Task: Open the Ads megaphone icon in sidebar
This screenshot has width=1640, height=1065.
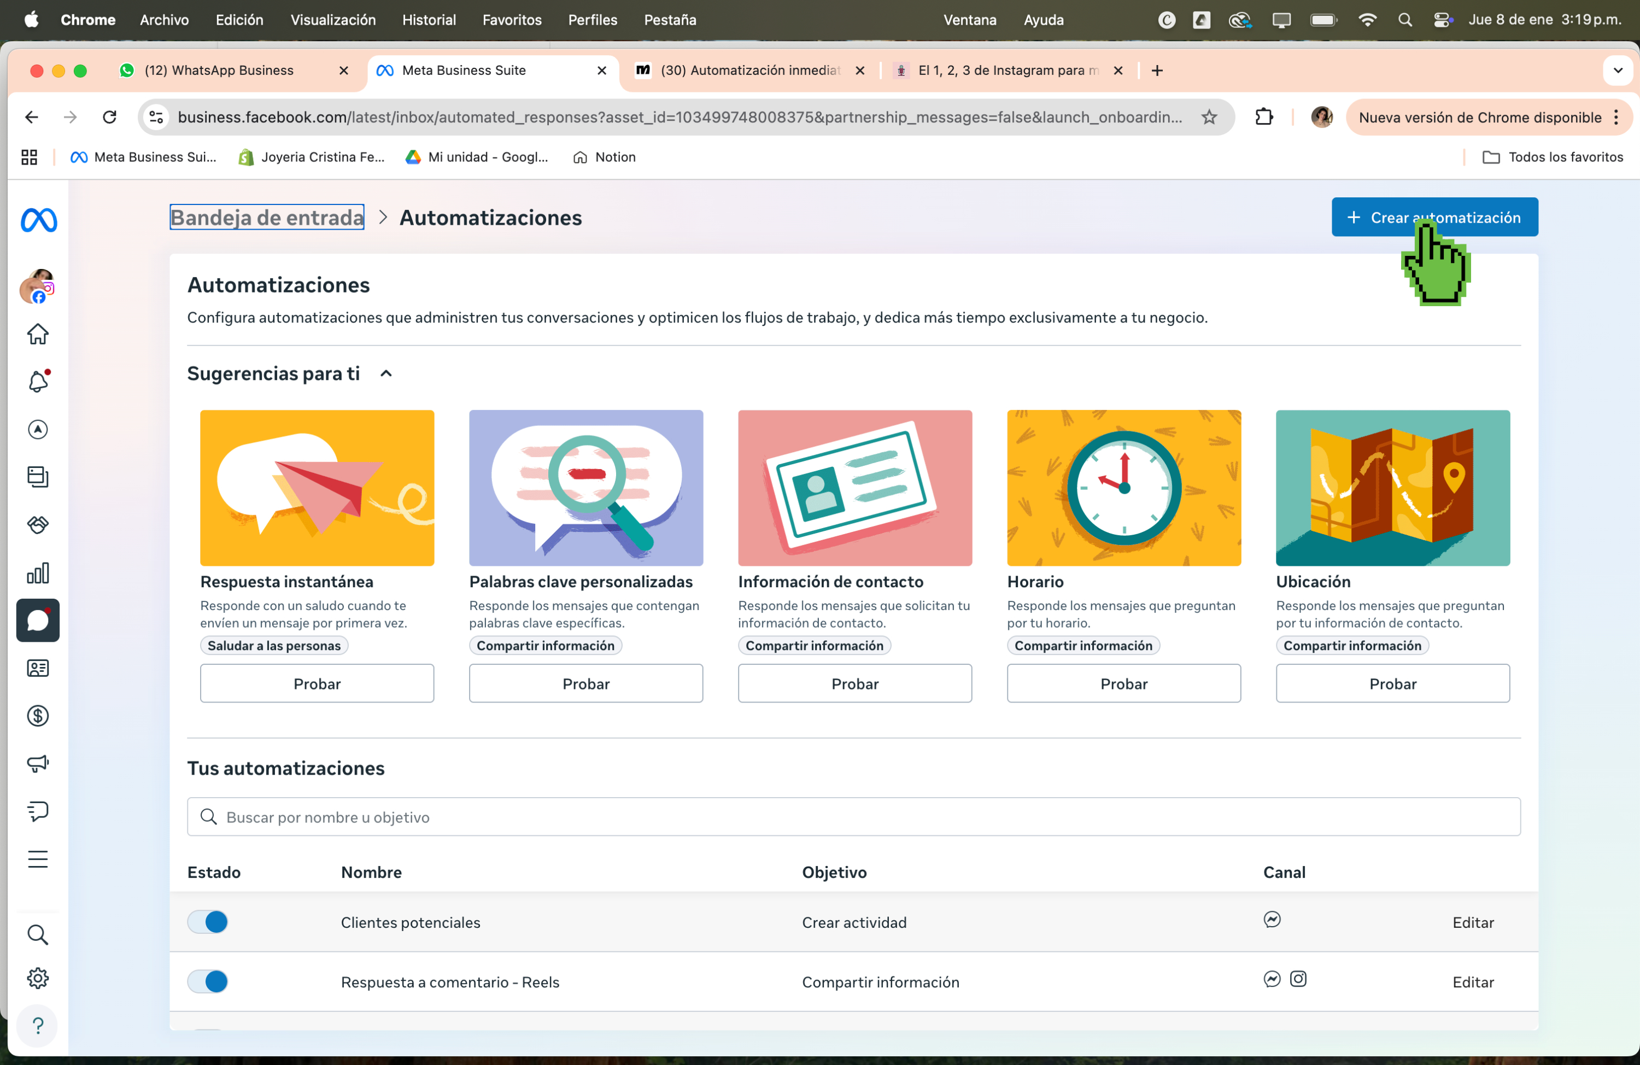Action: (38, 763)
